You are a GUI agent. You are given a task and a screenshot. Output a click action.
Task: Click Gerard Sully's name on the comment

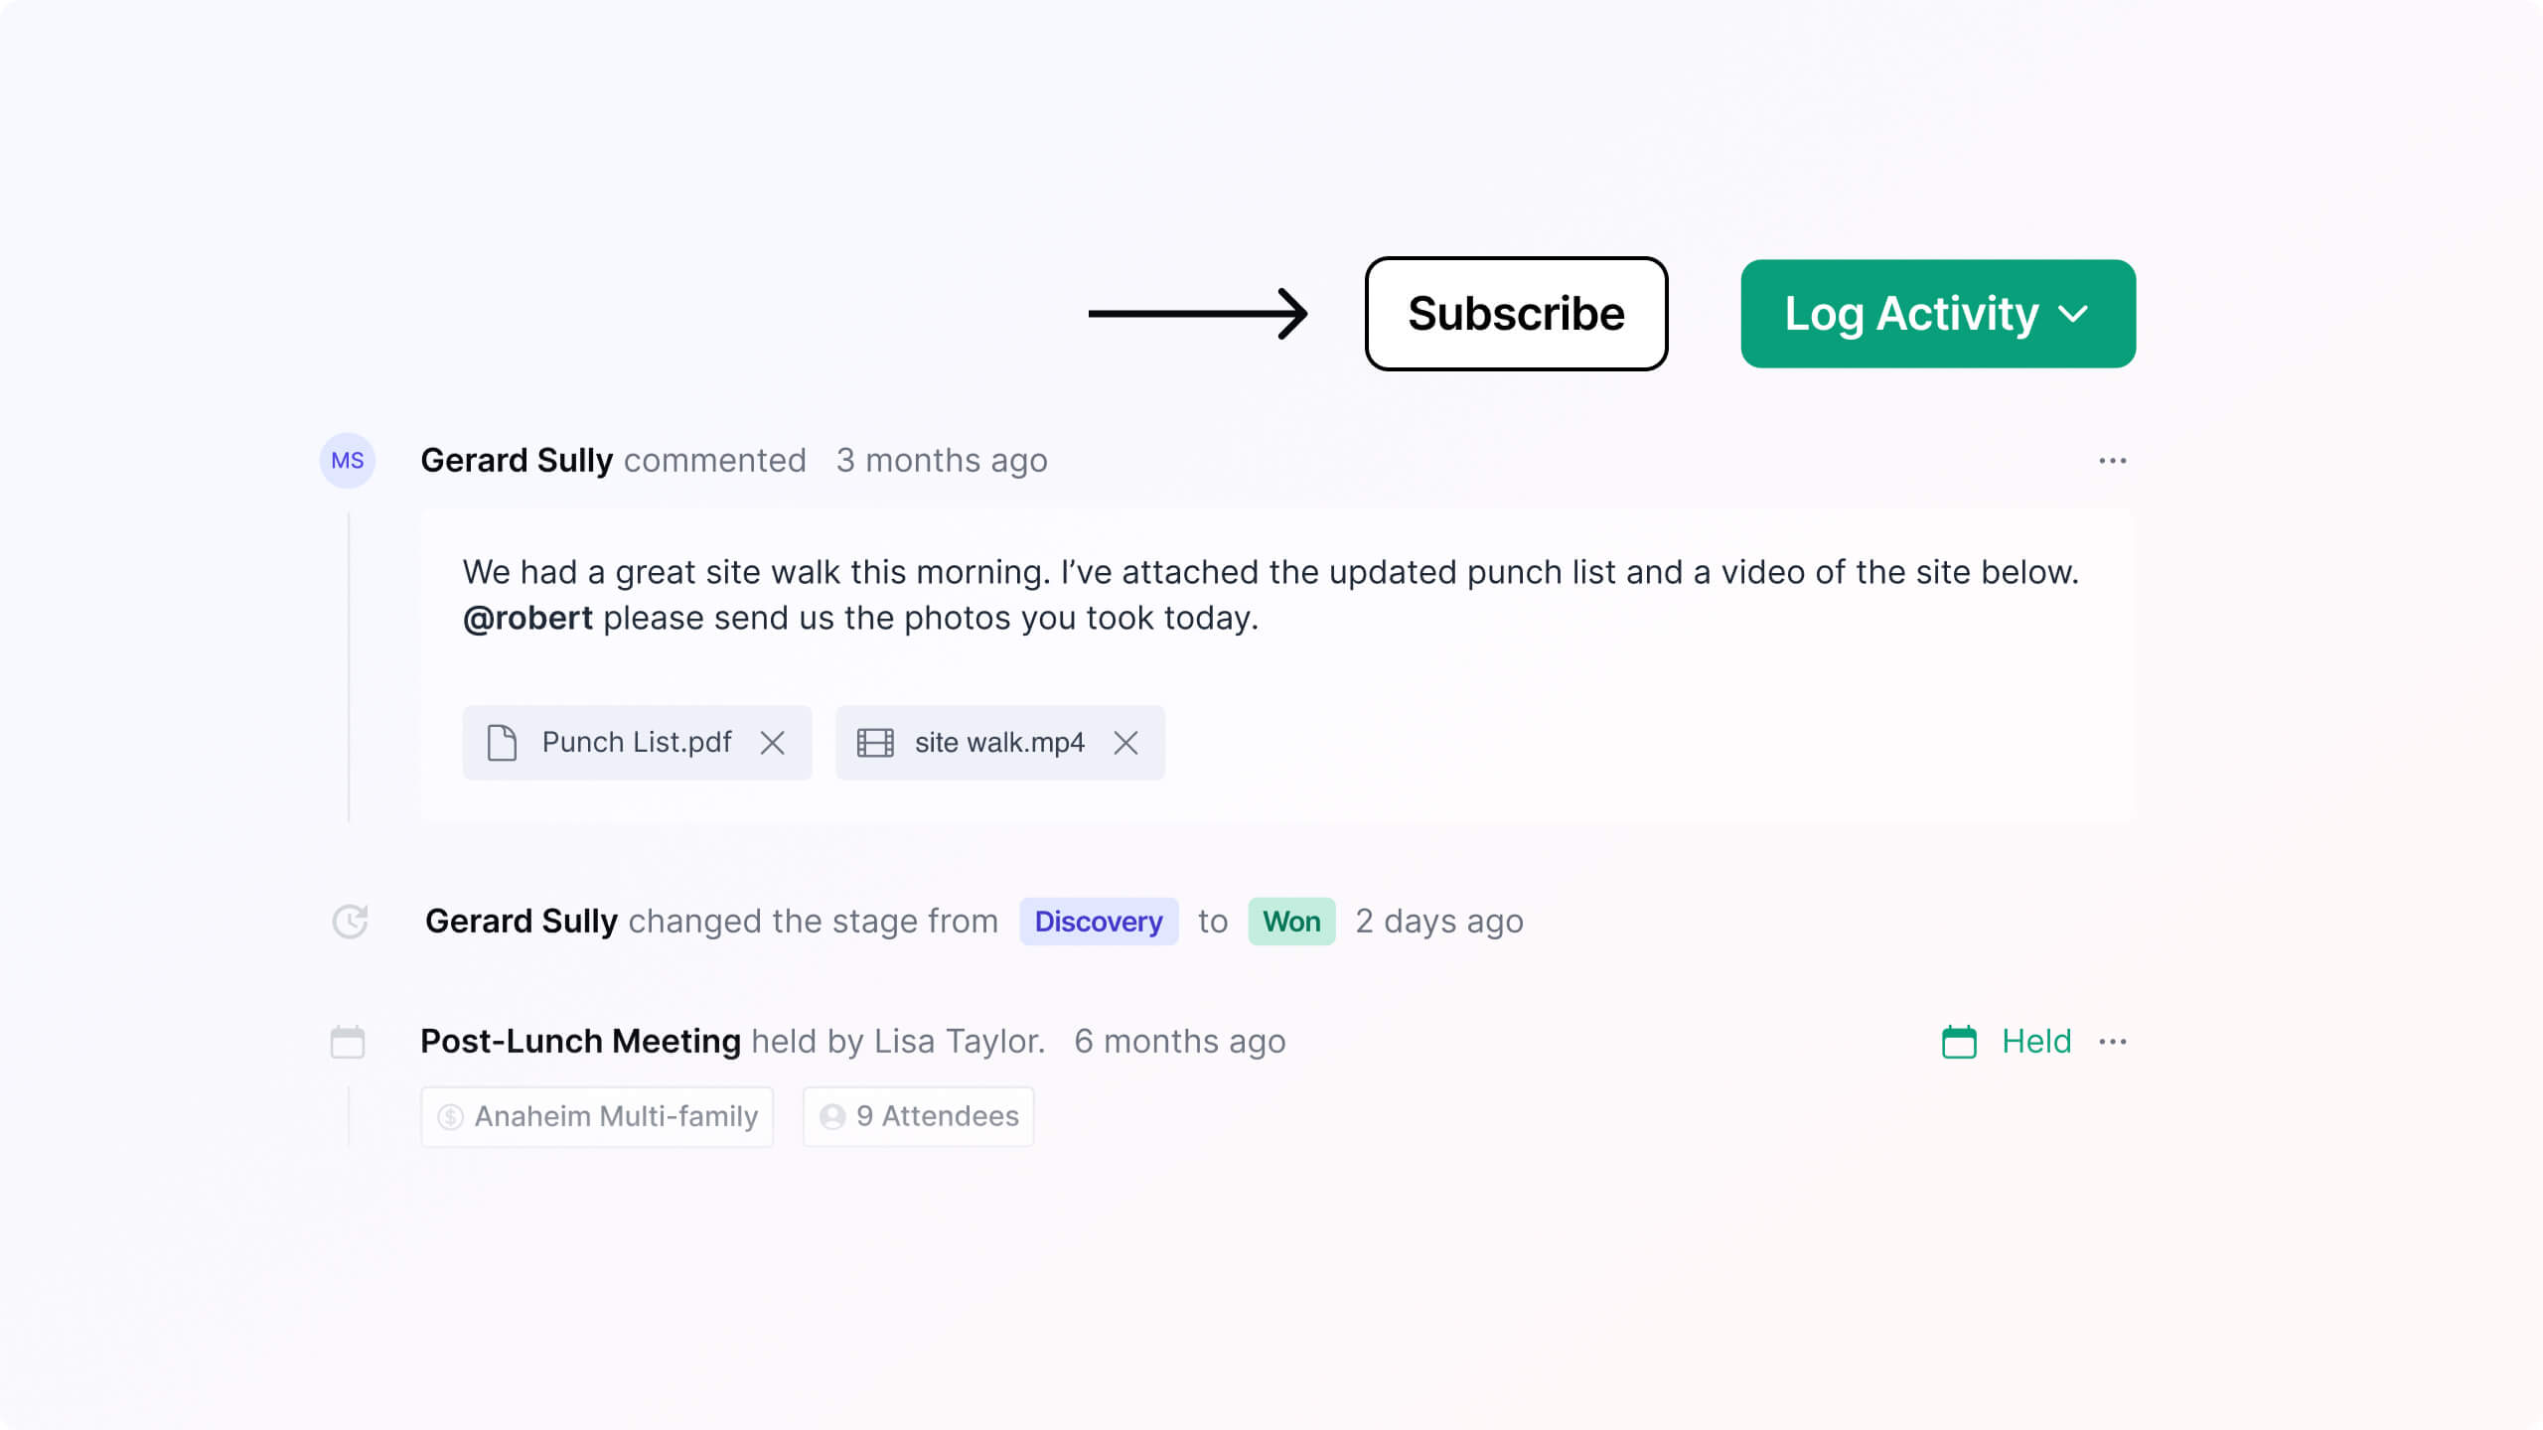517,461
